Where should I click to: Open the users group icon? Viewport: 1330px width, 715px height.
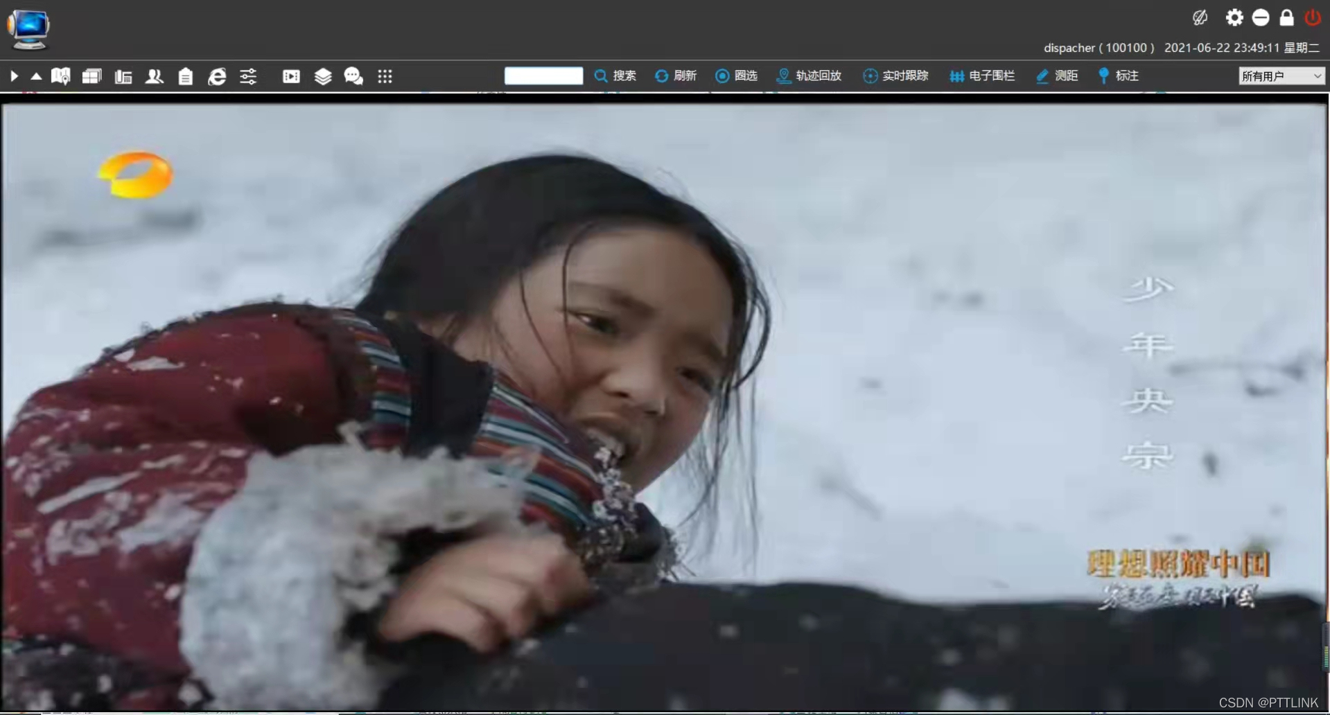click(x=155, y=76)
